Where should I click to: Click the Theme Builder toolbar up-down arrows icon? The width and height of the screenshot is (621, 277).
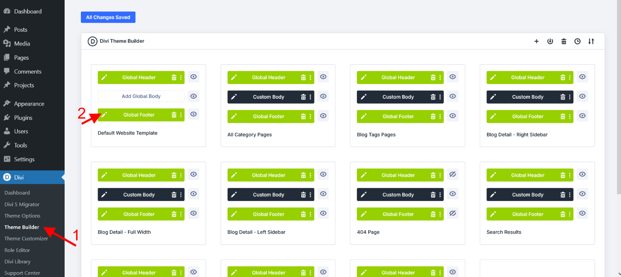(x=591, y=41)
